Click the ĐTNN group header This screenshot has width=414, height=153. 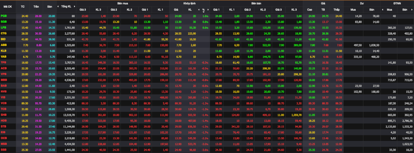point(397,3)
